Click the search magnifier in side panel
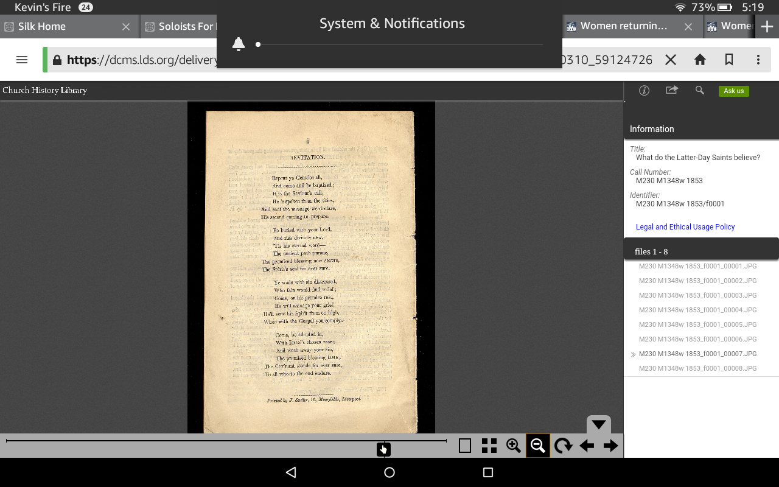The height and width of the screenshot is (487, 779). pos(700,90)
